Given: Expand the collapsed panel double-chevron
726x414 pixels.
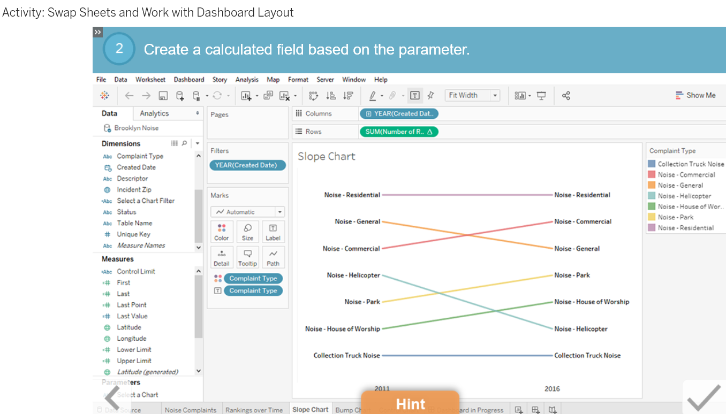Looking at the screenshot, I should point(97,32).
